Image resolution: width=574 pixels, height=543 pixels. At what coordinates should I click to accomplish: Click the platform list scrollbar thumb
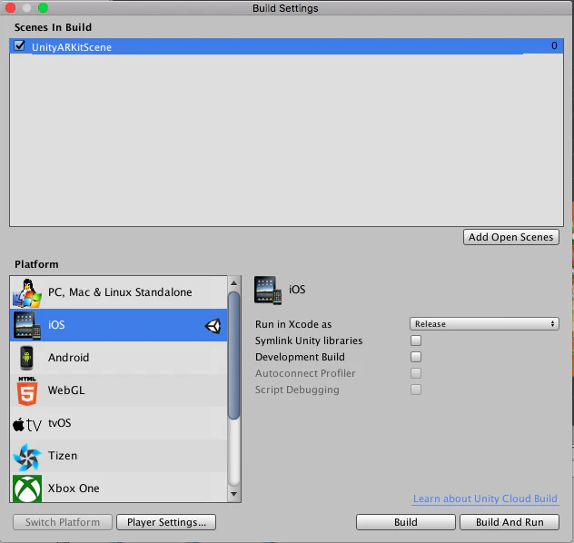[234, 355]
